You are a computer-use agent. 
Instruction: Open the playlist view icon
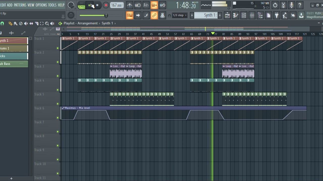[x=227, y=15]
